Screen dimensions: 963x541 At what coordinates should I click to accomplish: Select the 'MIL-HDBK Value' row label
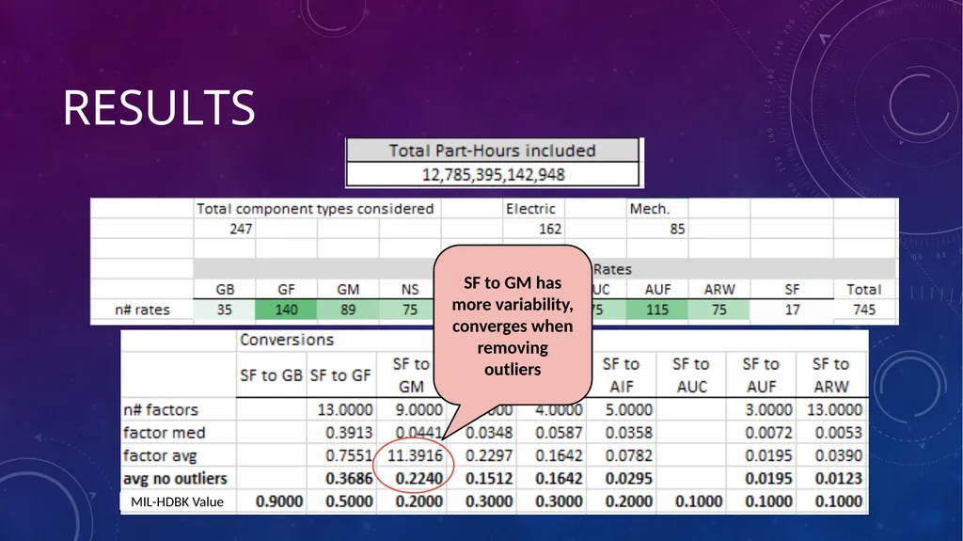(x=177, y=502)
